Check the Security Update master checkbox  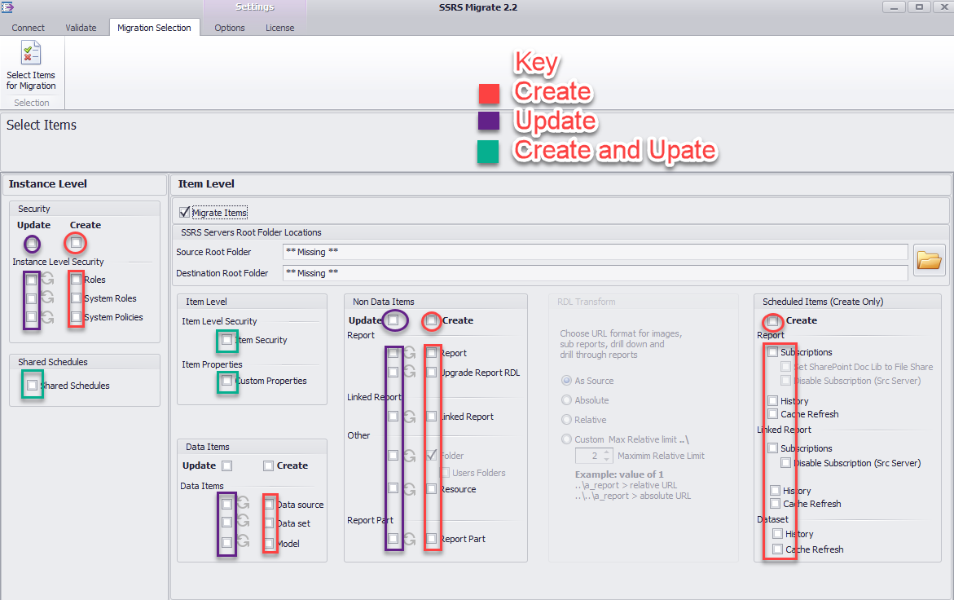(x=33, y=244)
